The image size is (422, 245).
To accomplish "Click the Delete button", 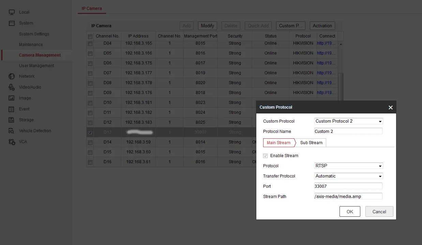I will [x=231, y=26].
